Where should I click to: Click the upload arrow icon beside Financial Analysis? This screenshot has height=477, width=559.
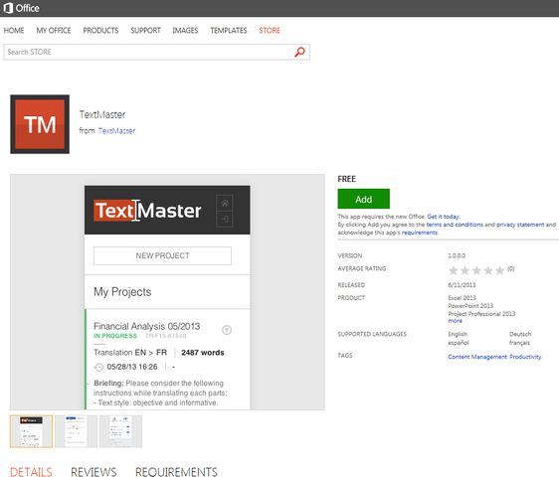point(227,330)
